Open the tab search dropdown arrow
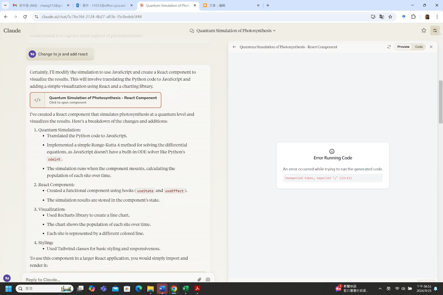Viewport: 443px width, 295px height. pyautogui.click(x=5, y=5)
